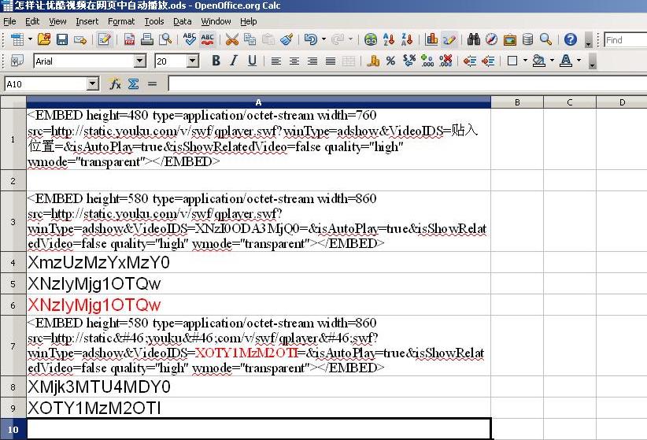The image size is (647, 440).
Task: Open the Undo history dropdown arrow
Action: point(324,39)
